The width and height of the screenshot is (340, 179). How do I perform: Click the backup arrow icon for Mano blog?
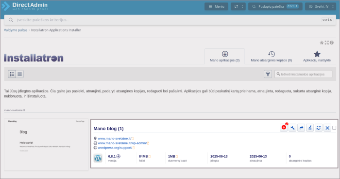coord(301,128)
